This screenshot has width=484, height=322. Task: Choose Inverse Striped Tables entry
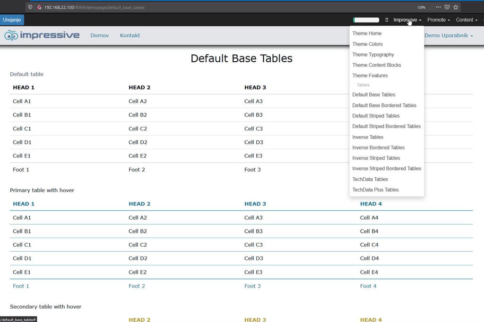pyautogui.click(x=376, y=158)
